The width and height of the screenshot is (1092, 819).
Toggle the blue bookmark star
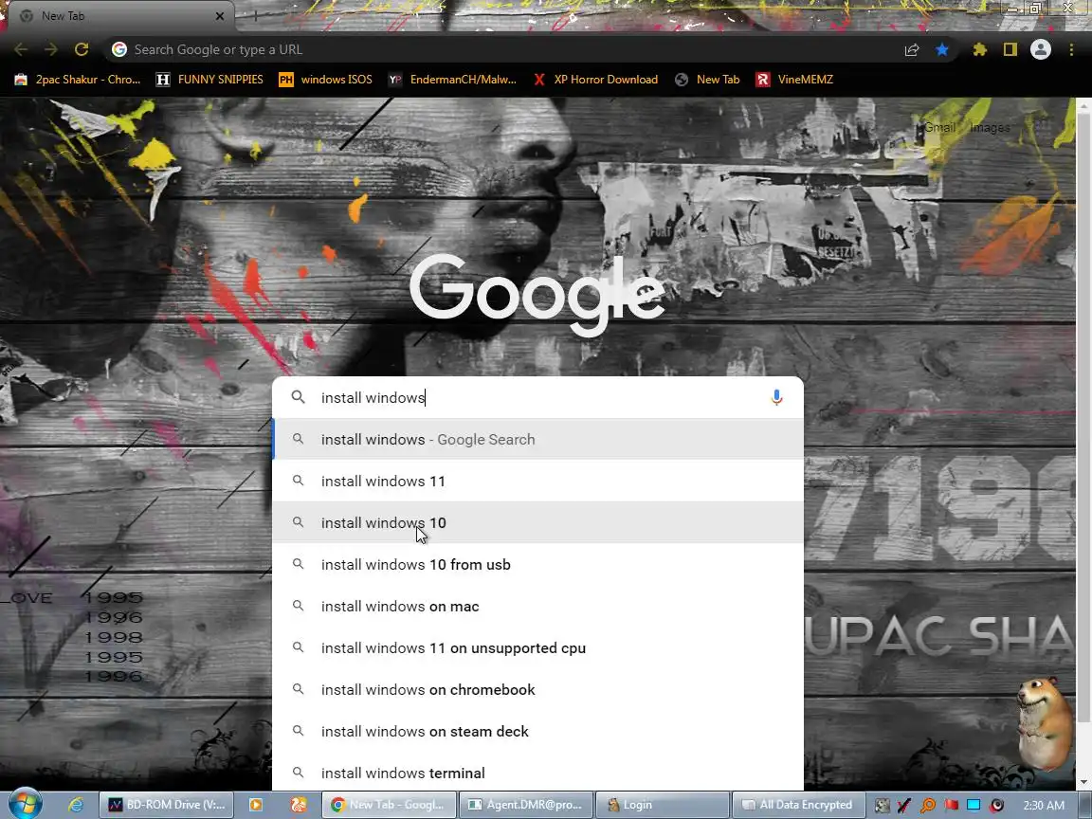(942, 49)
